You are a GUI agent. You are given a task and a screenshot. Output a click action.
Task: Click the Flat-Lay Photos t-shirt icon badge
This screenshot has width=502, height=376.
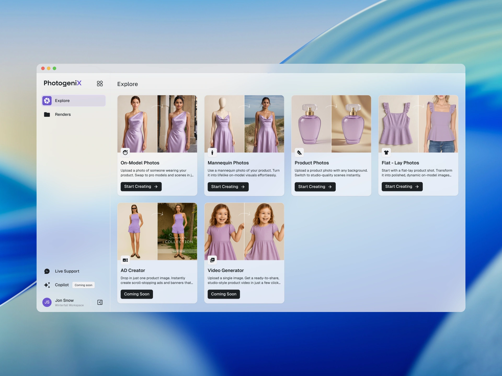(x=386, y=152)
